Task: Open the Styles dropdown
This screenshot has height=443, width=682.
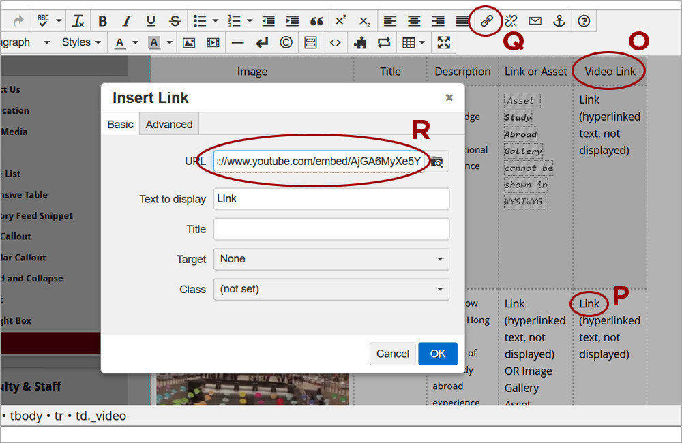Action: [x=81, y=43]
